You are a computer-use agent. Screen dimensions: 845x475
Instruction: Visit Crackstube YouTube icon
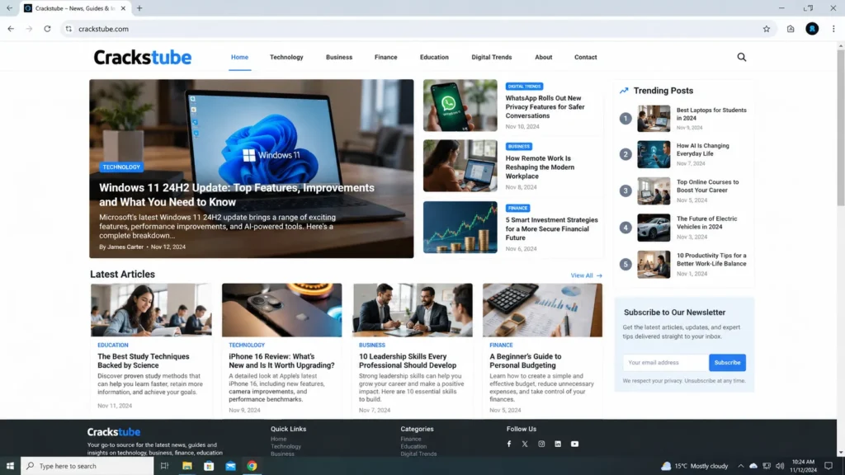pos(575,444)
